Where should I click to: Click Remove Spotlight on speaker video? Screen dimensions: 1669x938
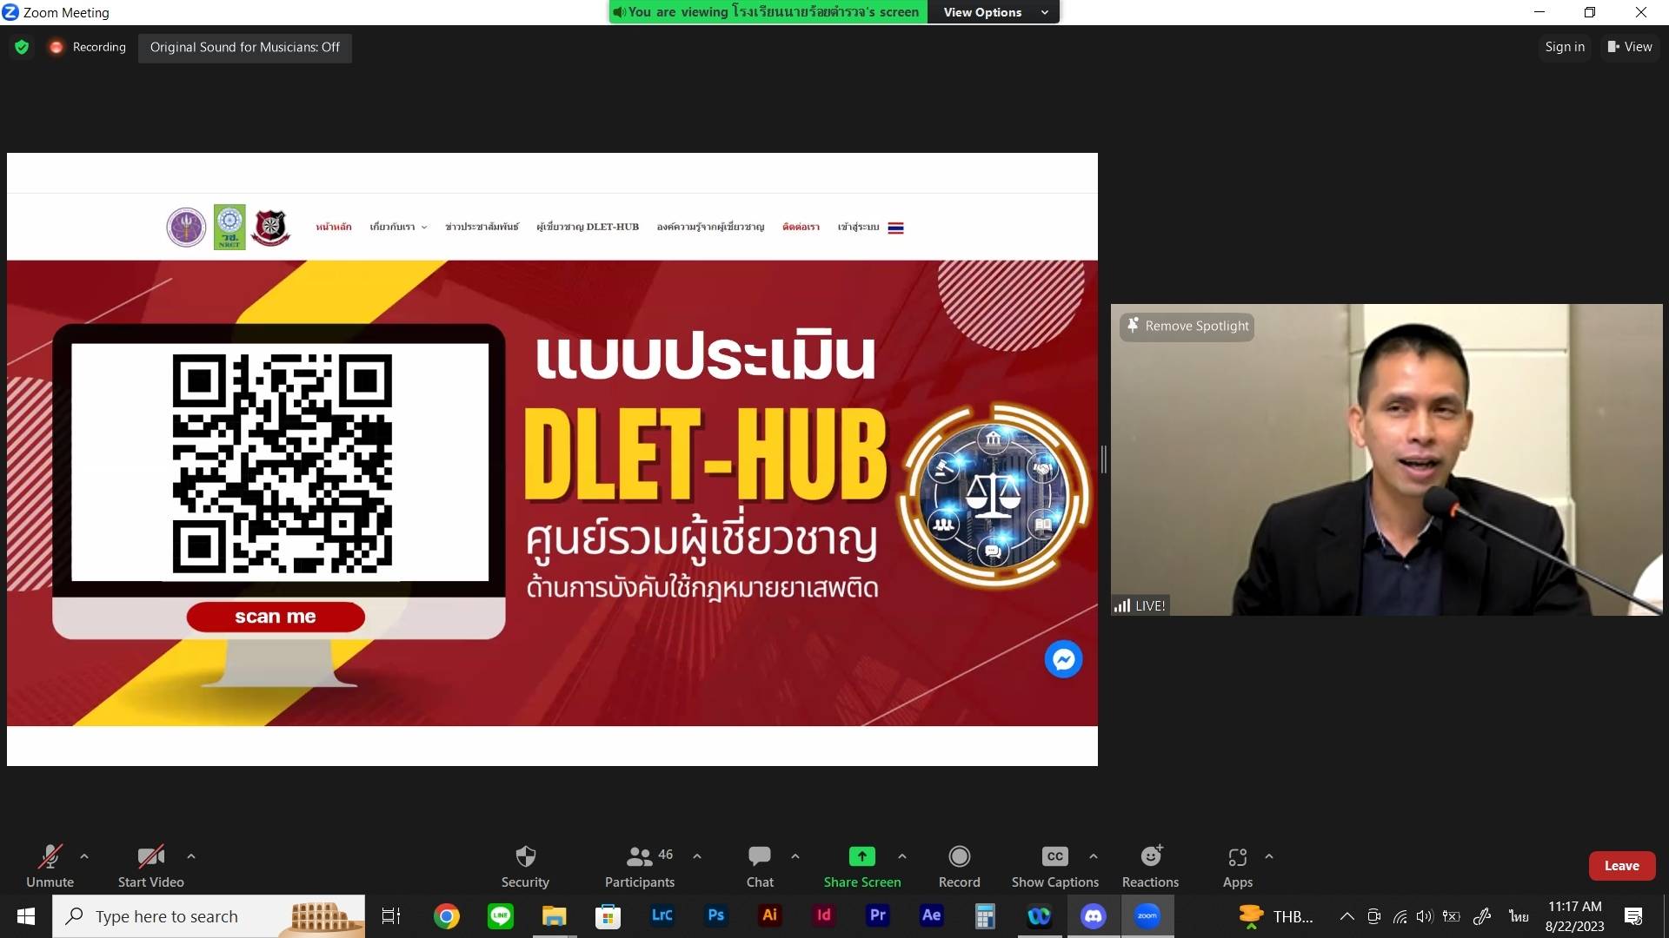tap(1187, 326)
